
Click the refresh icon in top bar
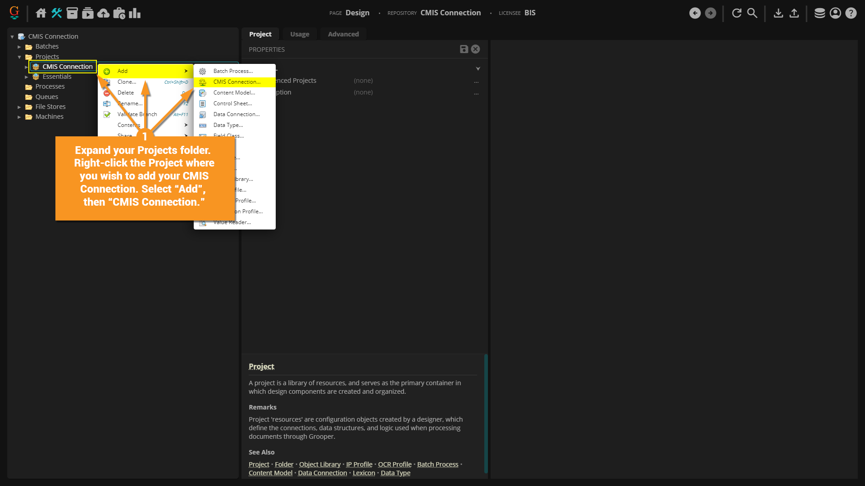tap(737, 13)
